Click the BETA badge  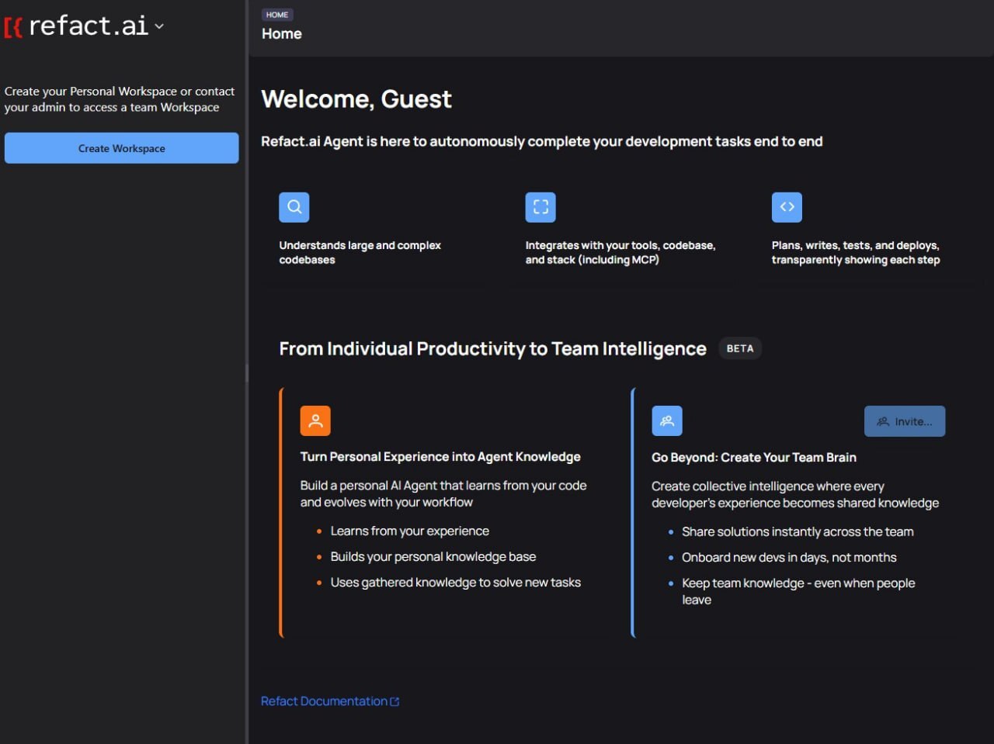click(740, 348)
